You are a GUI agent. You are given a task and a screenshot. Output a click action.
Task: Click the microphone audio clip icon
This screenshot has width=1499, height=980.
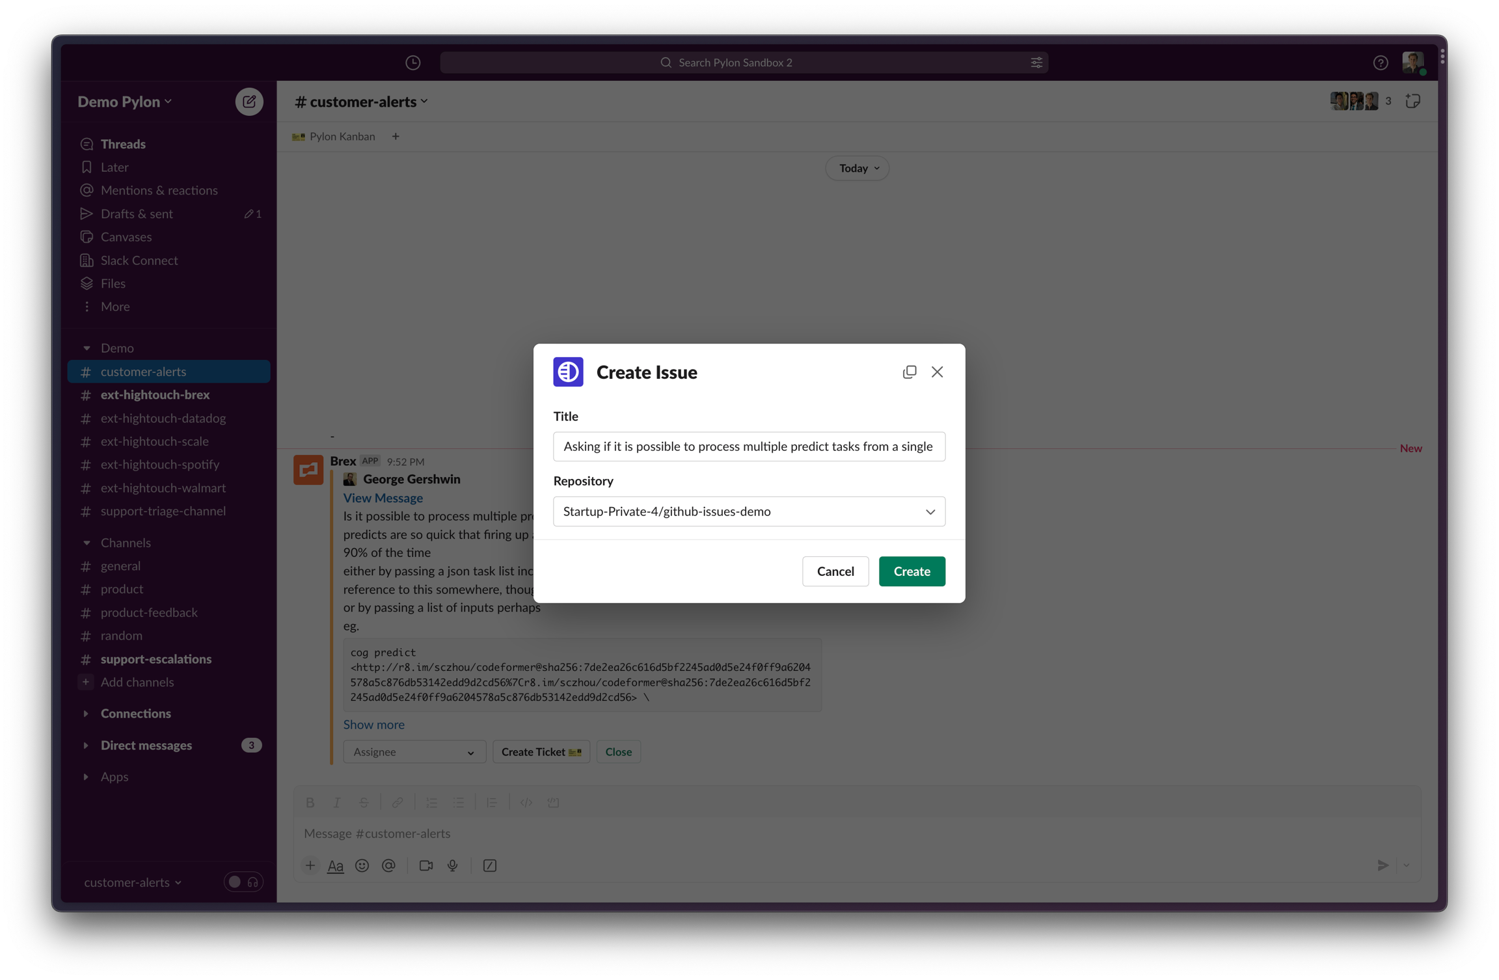click(452, 865)
